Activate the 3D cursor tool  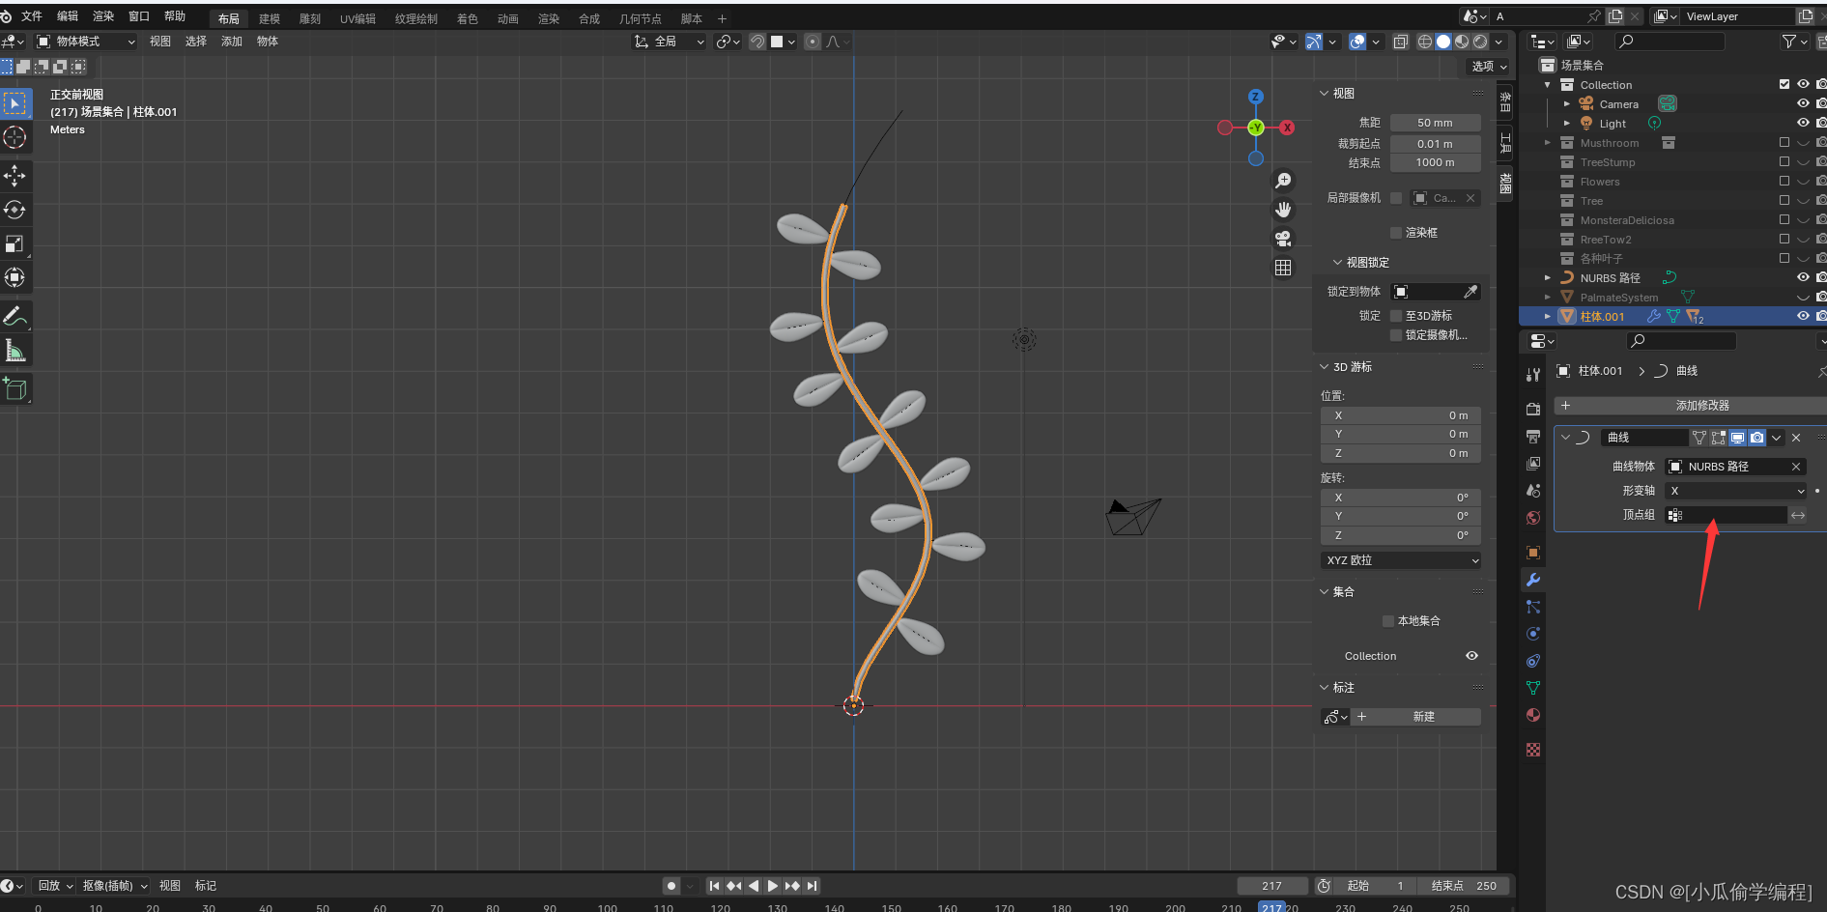[x=15, y=137]
